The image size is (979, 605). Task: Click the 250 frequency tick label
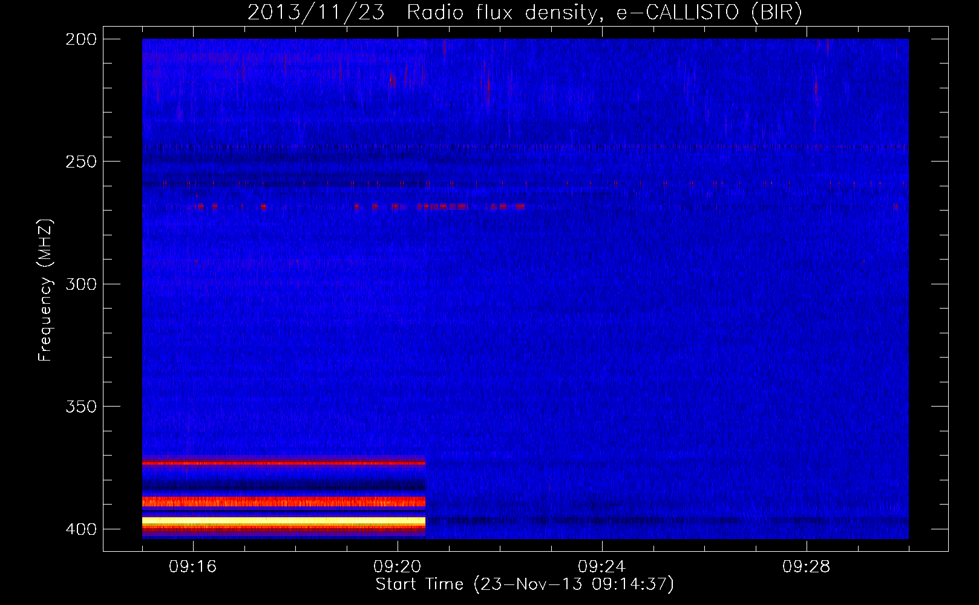80,162
